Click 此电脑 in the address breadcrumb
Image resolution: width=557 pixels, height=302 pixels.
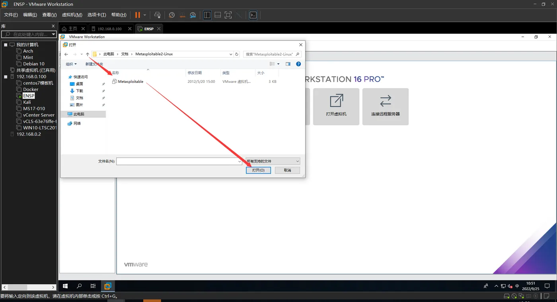(109, 54)
